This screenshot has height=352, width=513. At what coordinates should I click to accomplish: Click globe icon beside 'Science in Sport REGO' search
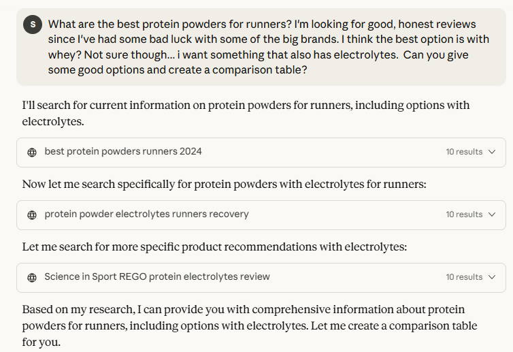(x=32, y=278)
